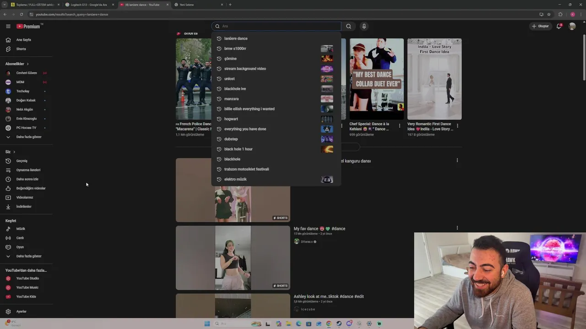Click the Oluştur create button
The height and width of the screenshot is (329, 586).
(540, 26)
